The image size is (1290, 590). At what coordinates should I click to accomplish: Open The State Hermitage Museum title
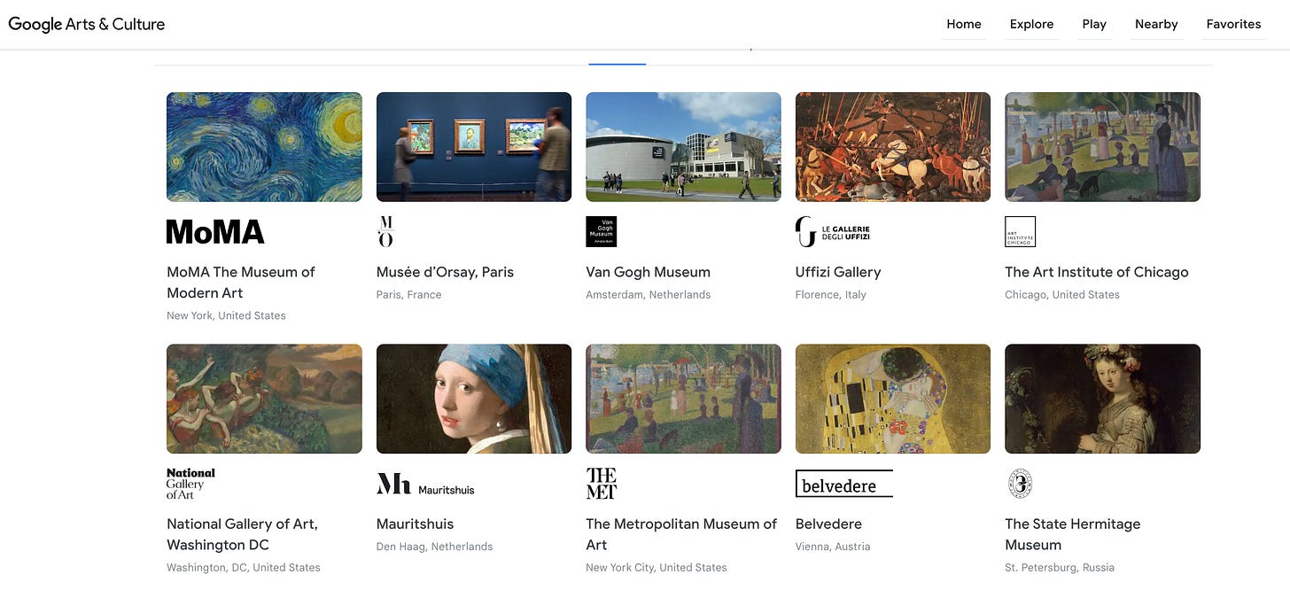pyautogui.click(x=1073, y=534)
